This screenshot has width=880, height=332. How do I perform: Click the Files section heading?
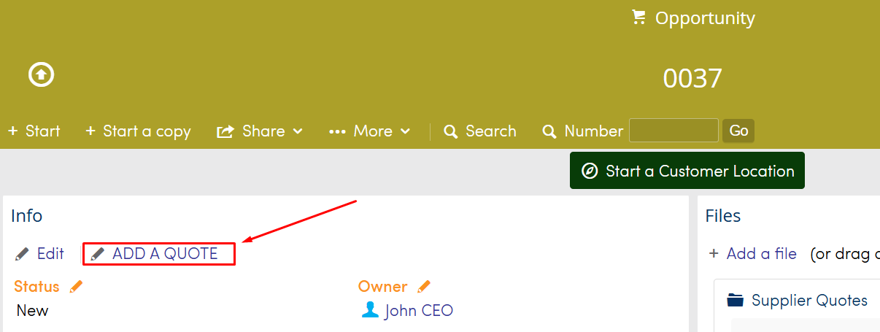[723, 216]
